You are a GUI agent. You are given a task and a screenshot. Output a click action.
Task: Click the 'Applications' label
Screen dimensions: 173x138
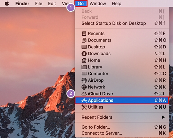pyautogui.click(x=101, y=100)
